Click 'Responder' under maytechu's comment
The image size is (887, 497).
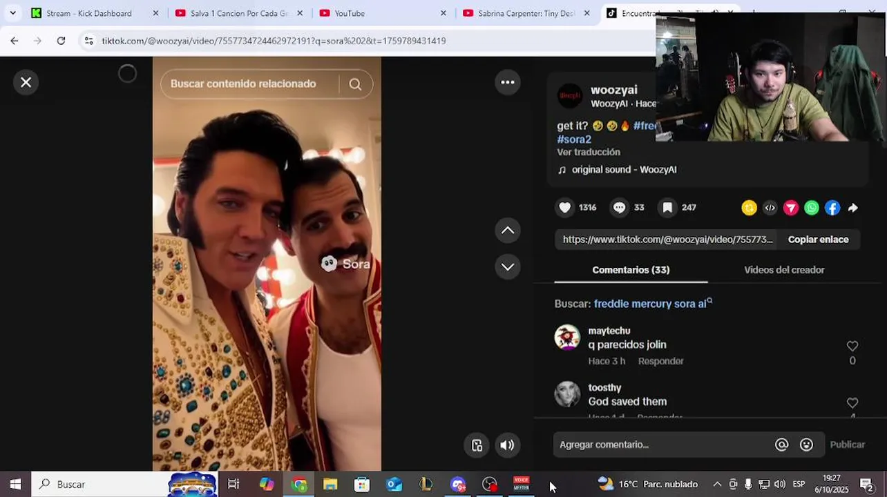(x=660, y=361)
